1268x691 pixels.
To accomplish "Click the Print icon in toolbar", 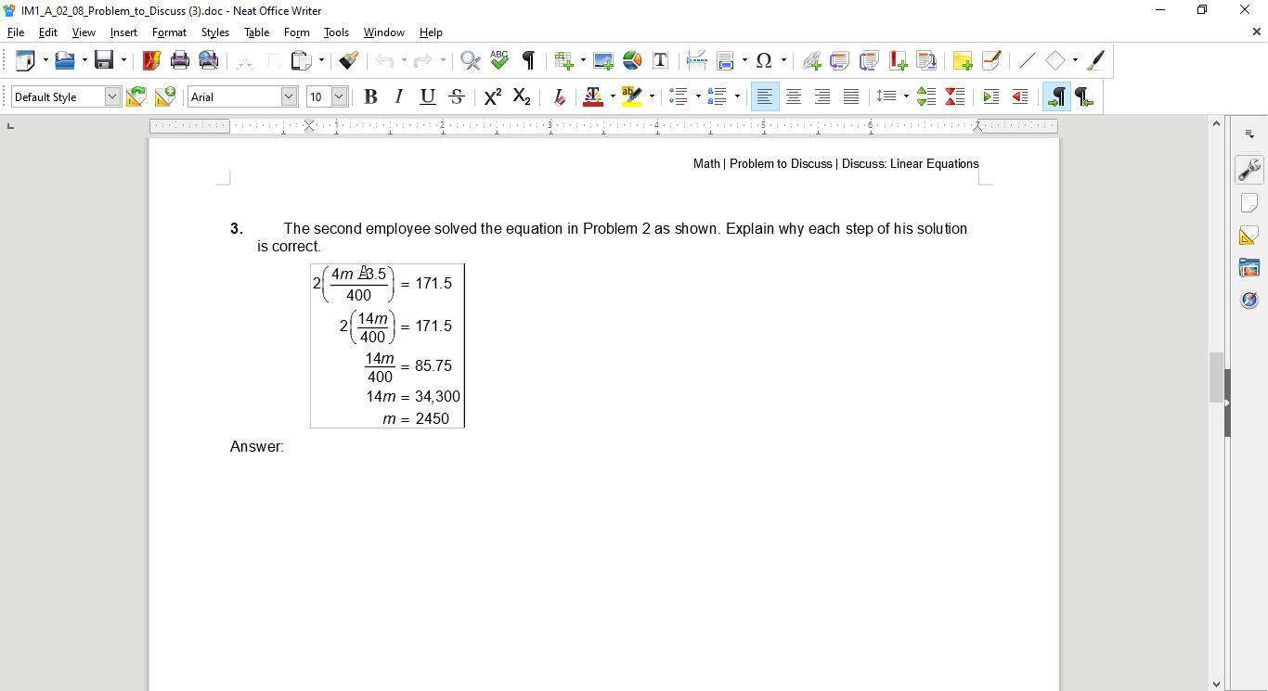I will [x=180, y=60].
